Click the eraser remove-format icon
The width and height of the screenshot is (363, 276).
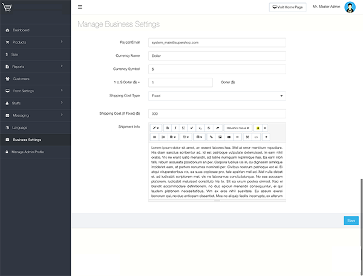pos(218,128)
